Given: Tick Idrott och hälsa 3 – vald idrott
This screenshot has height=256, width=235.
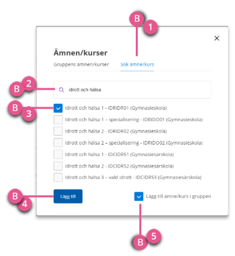Looking at the screenshot, I should point(58,178).
